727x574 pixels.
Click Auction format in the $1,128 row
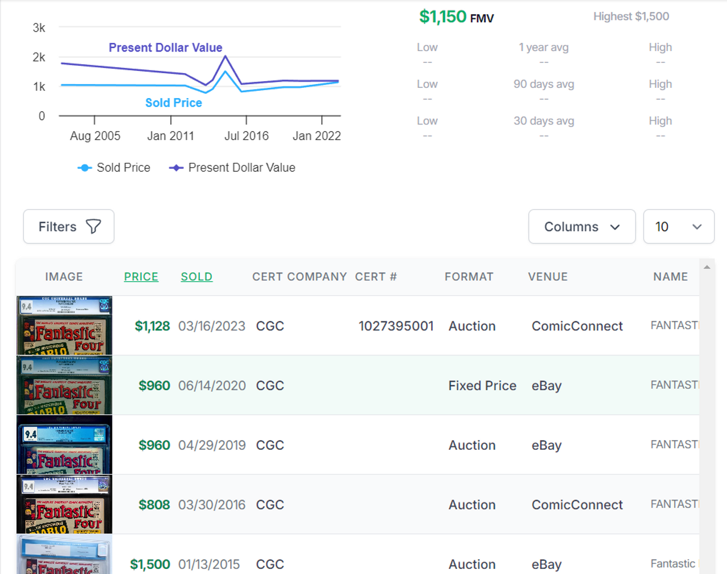(x=472, y=326)
